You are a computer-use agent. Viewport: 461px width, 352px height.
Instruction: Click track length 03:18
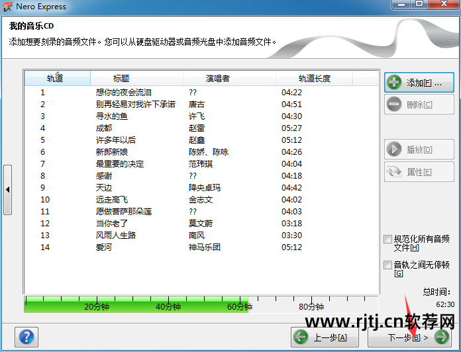(x=291, y=224)
